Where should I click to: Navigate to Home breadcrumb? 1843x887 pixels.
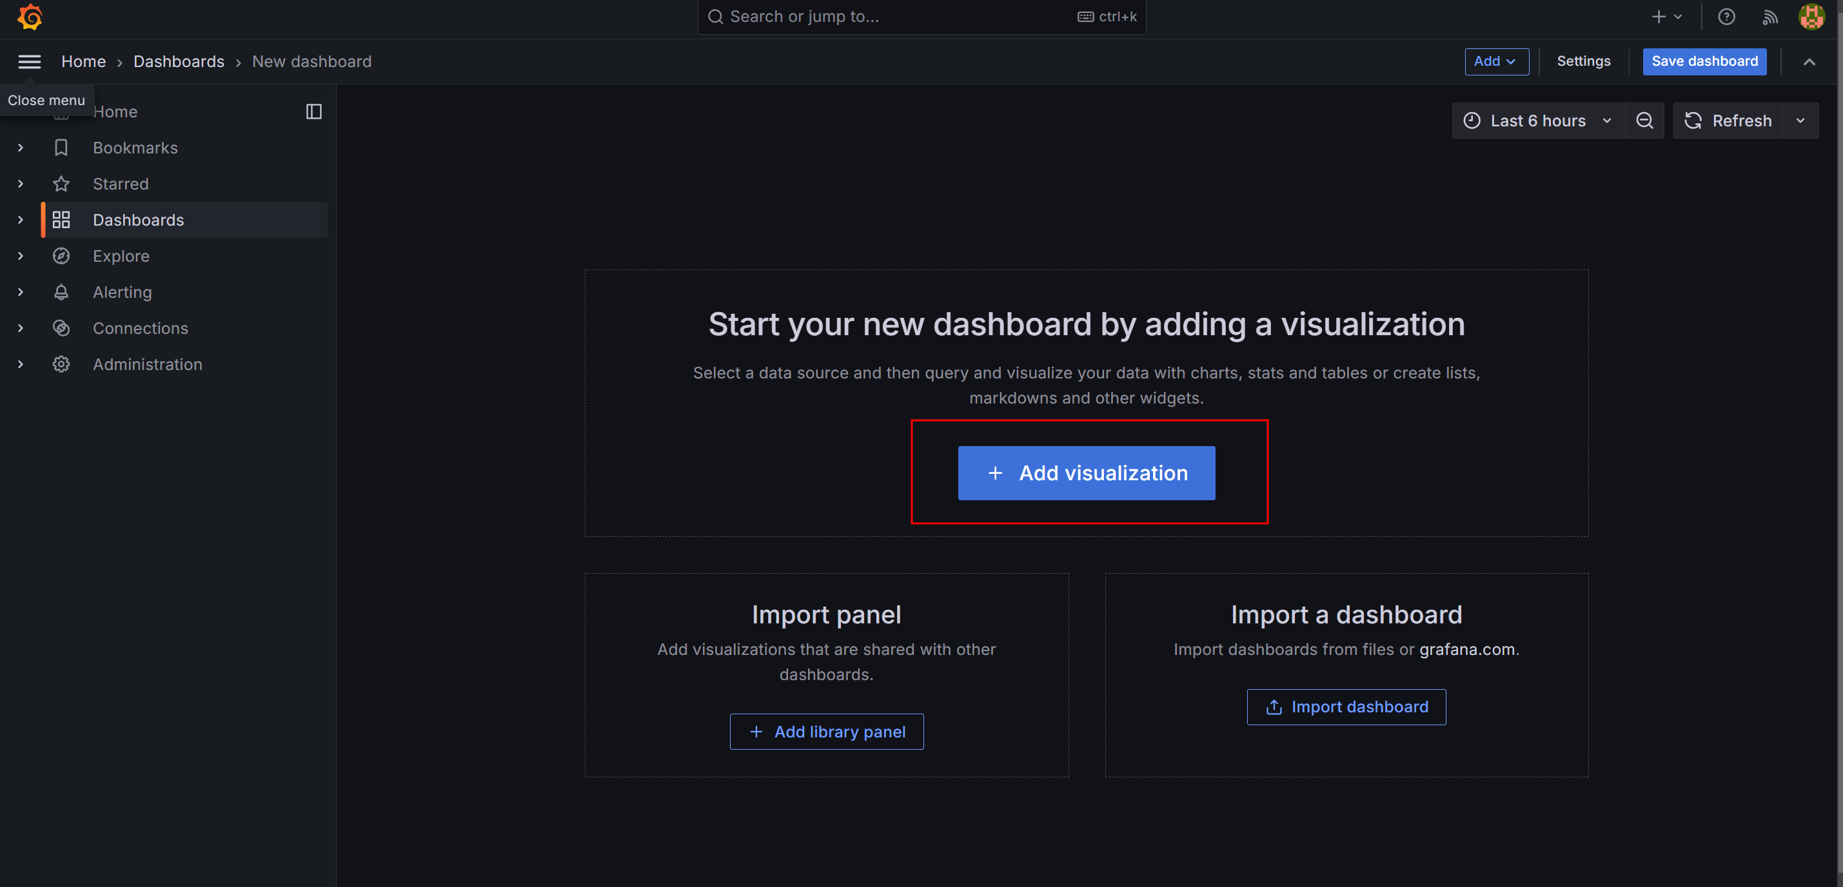84,61
